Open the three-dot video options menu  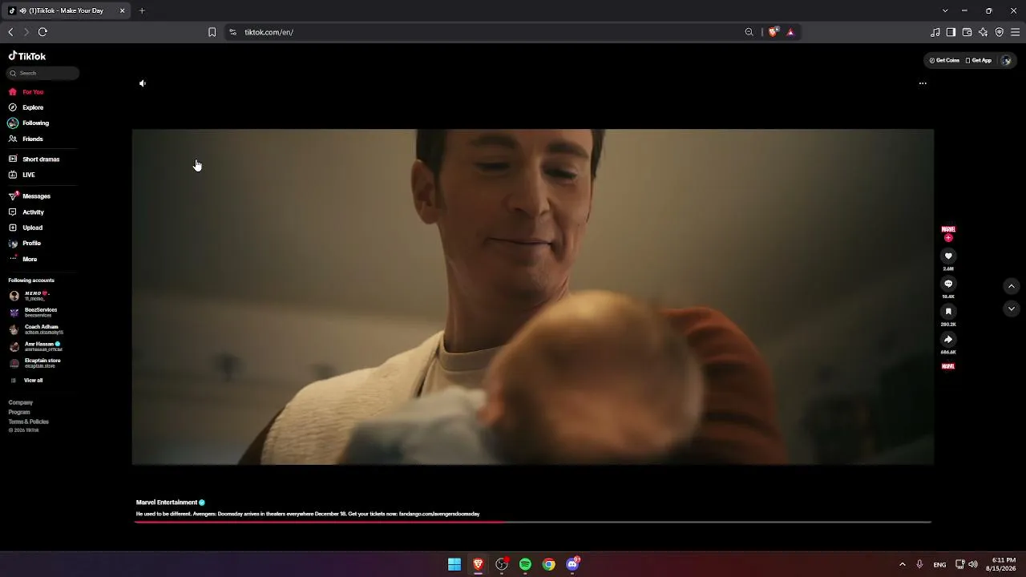point(923,83)
